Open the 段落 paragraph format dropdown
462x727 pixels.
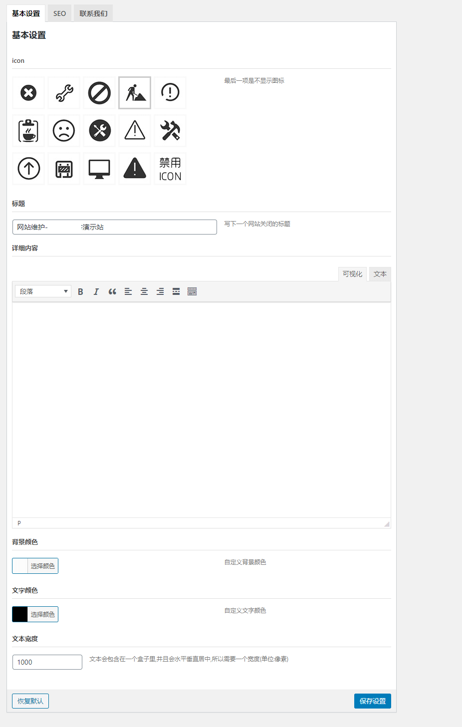pyautogui.click(x=43, y=291)
